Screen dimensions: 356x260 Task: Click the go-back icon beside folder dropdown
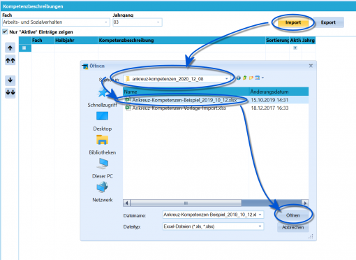(239, 78)
